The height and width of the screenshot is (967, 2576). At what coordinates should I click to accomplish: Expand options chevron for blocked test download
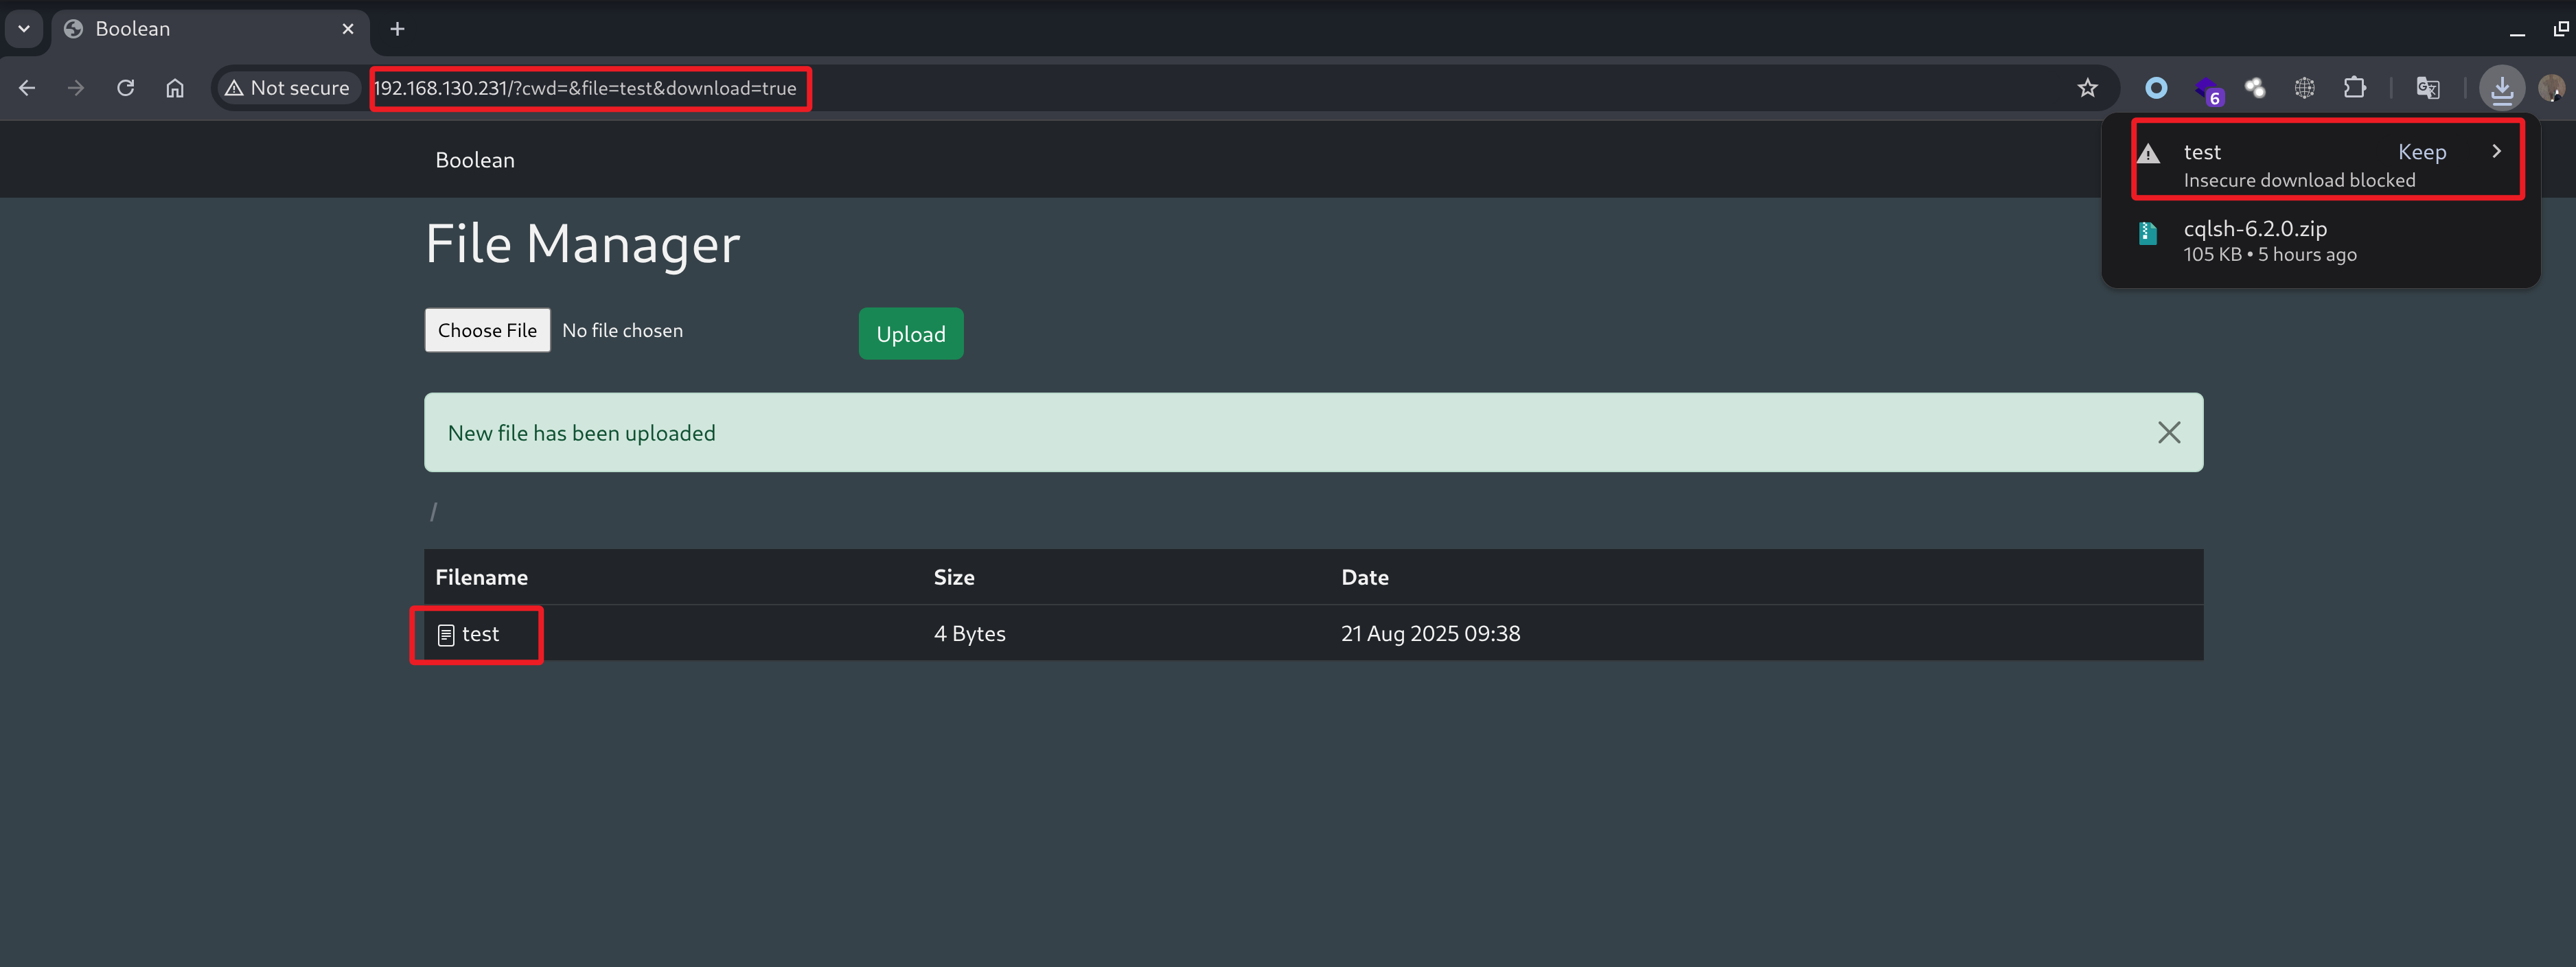coord(2496,151)
